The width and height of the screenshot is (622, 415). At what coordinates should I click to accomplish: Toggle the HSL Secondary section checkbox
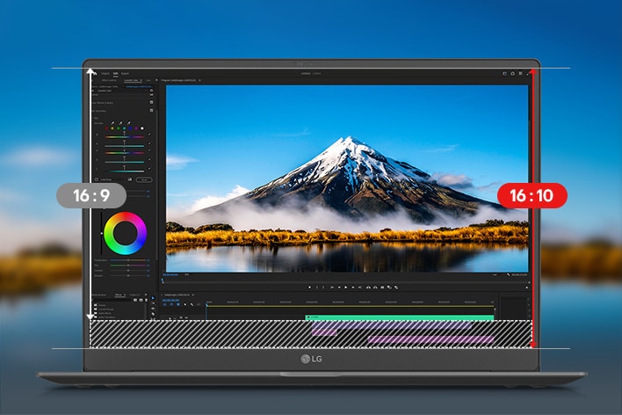151,111
